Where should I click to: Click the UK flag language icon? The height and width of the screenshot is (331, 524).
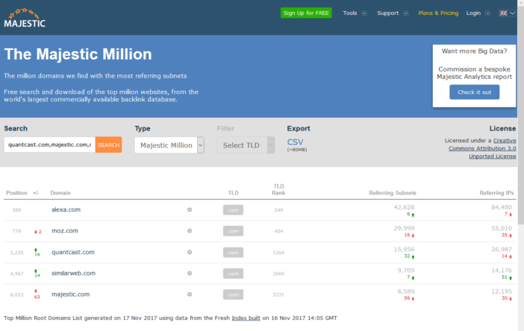[x=503, y=13]
